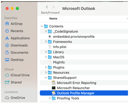Open iCloud Drive in the sidebar
The width and height of the screenshot is (130, 105).
[x=17, y=75]
